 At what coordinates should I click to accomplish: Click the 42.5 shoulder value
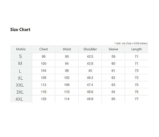90,56
